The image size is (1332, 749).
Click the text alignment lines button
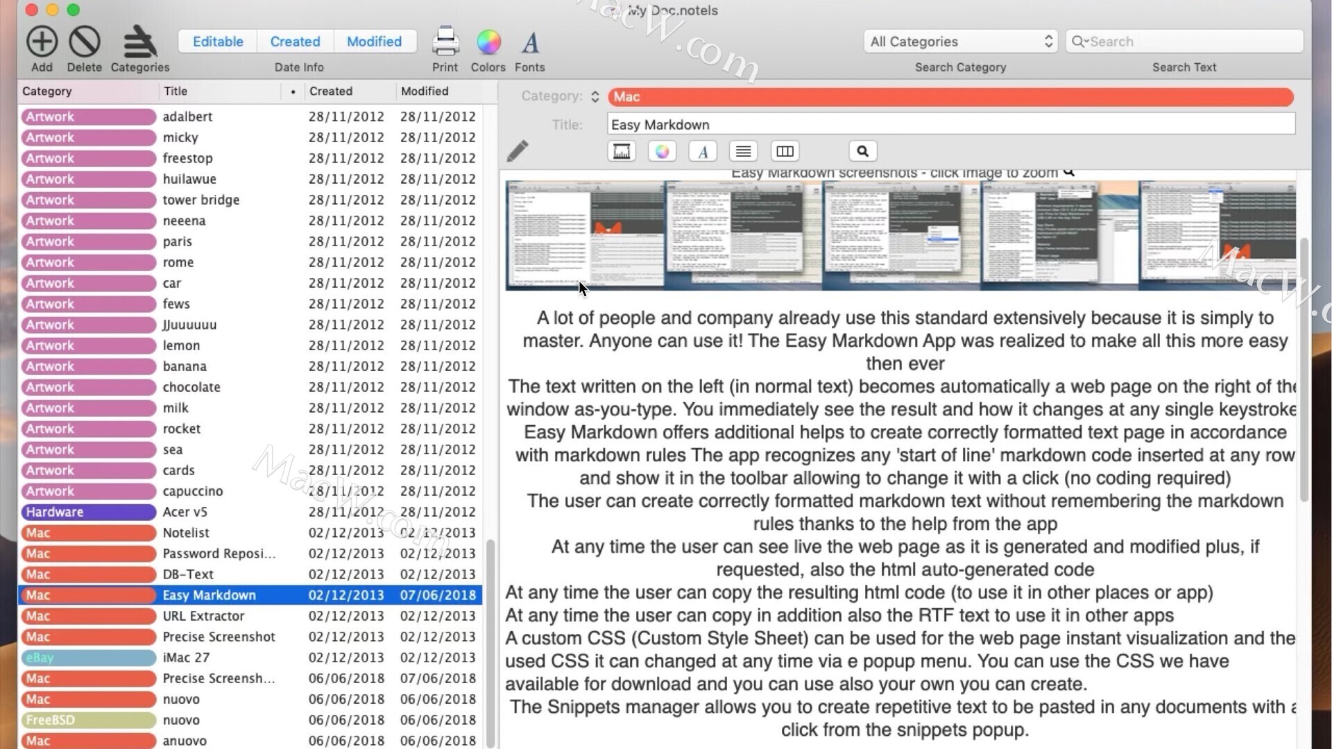point(744,151)
